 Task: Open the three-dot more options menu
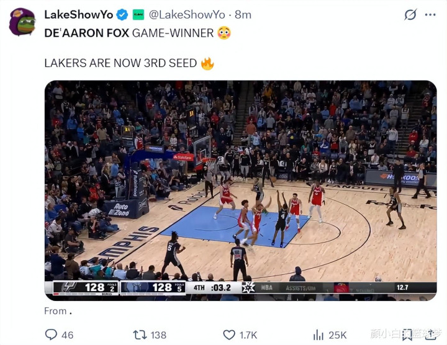coord(430,15)
